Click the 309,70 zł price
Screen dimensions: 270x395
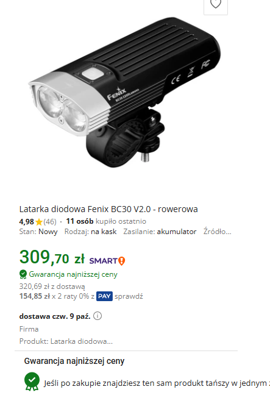click(52, 257)
